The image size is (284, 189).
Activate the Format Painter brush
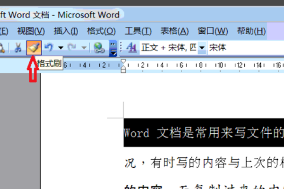(x=34, y=48)
